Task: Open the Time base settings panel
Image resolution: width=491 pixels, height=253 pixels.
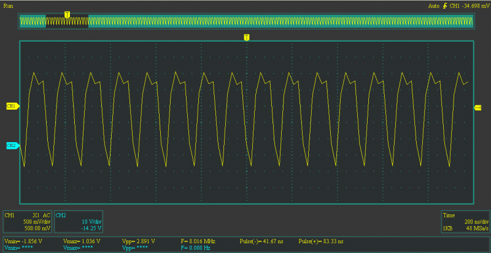Action: [465, 222]
